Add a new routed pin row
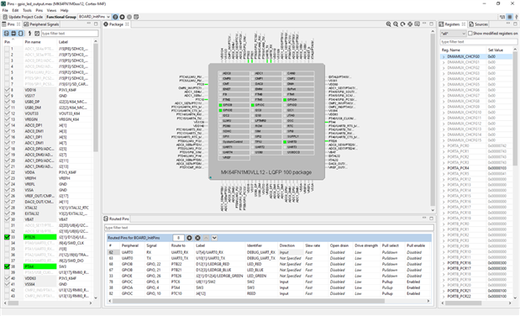 tap(189, 238)
